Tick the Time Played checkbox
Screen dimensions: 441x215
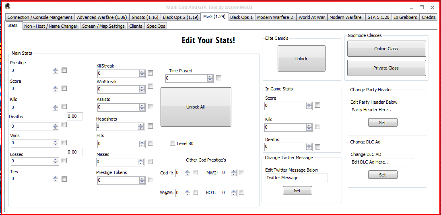pos(218,78)
